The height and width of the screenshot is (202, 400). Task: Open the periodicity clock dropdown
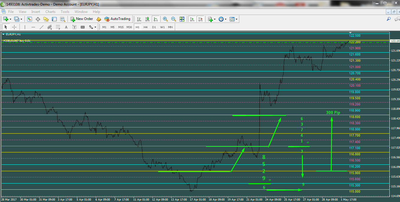[x=225, y=19]
